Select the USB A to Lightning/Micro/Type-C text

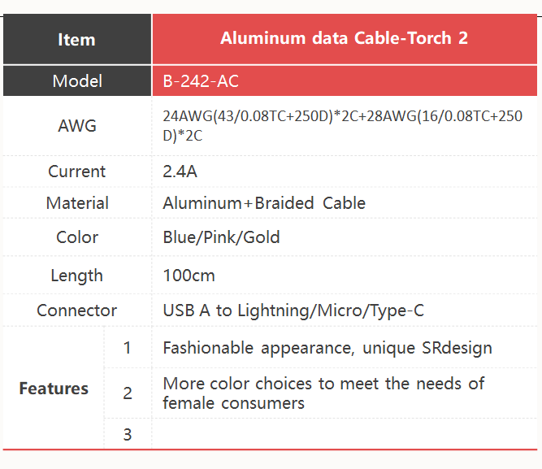tap(293, 310)
